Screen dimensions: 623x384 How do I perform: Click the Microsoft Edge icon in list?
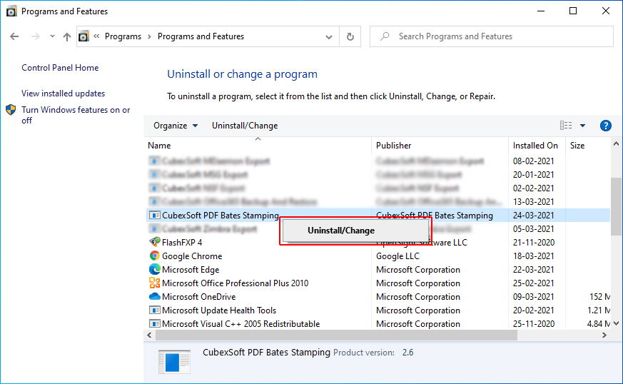tap(155, 270)
